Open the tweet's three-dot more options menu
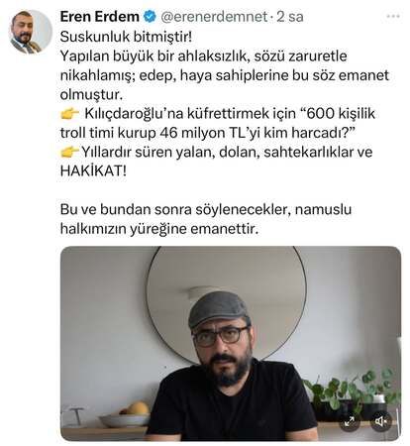The height and width of the screenshot is (446, 410). coord(393,16)
